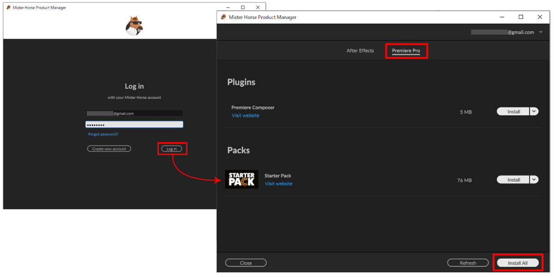Click the Plugins section heading
This screenshot has width=554, height=277.
241,82
